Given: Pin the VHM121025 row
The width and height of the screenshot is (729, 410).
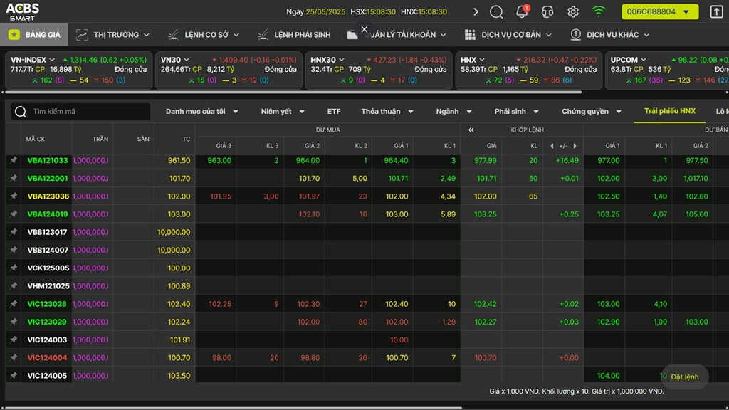Looking at the screenshot, I should (14, 286).
